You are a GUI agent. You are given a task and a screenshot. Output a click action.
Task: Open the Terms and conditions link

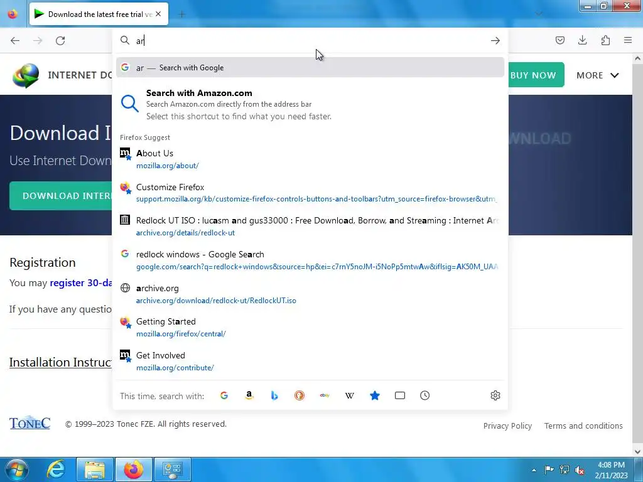[x=583, y=426]
